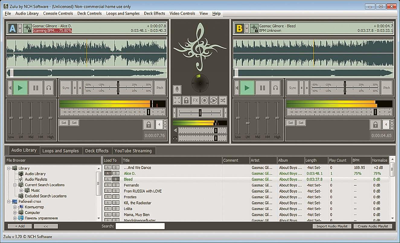Toggle the center lock icon beside FX
This screenshot has height=243, width=400.
click(186, 100)
